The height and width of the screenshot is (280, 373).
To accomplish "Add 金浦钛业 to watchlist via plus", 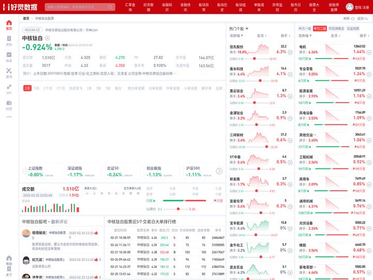I will (x=290, y=118).
